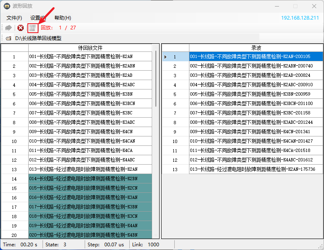Click row number 20 in left list

pos(14,235)
